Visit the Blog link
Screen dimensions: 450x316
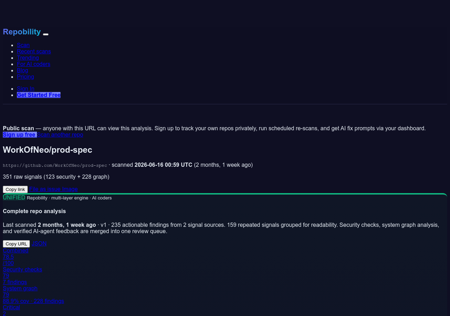pyautogui.click(x=22, y=70)
